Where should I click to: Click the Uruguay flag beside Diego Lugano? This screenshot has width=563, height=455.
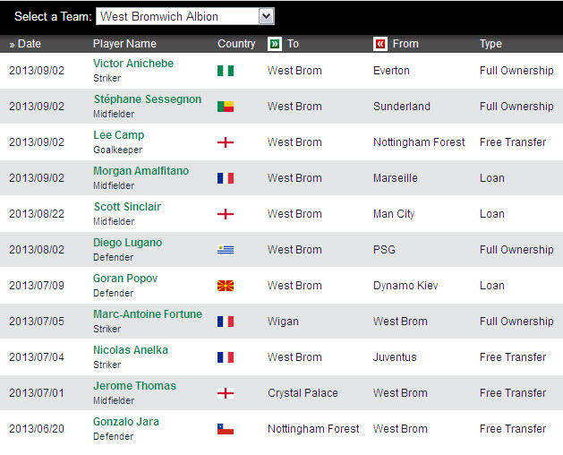tap(226, 250)
